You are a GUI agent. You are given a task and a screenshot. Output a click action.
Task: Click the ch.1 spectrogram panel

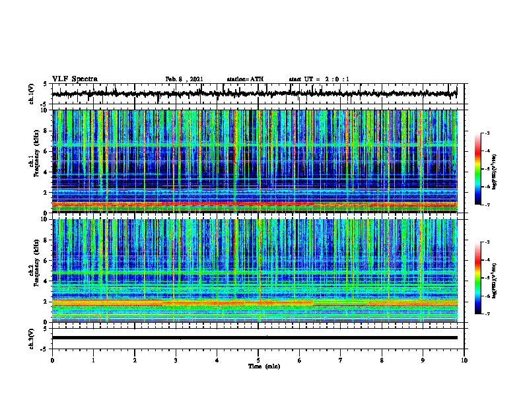click(254, 161)
